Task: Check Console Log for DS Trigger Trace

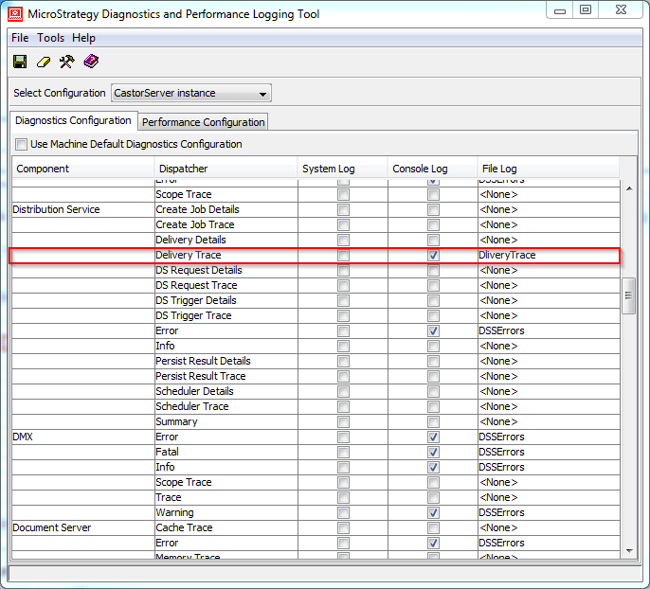Action: click(433, 315)
